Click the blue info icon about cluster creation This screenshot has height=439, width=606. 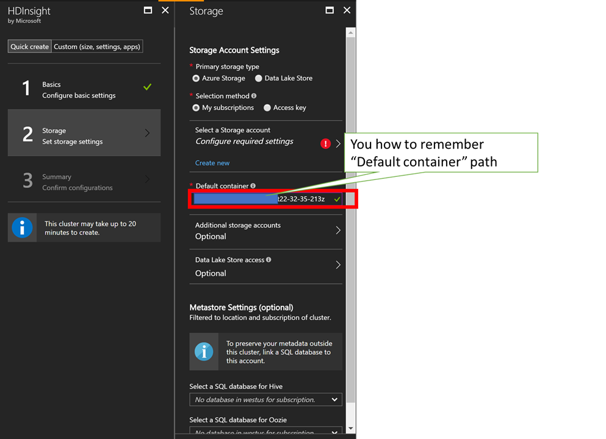(x=22, y=228)
